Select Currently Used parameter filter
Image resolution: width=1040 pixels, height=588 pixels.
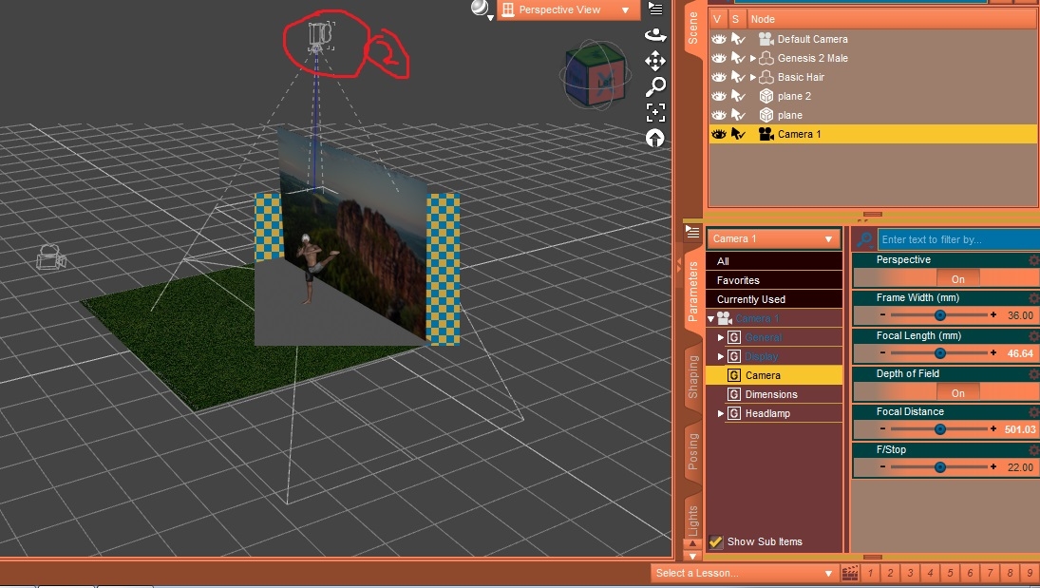click(773, 298)
